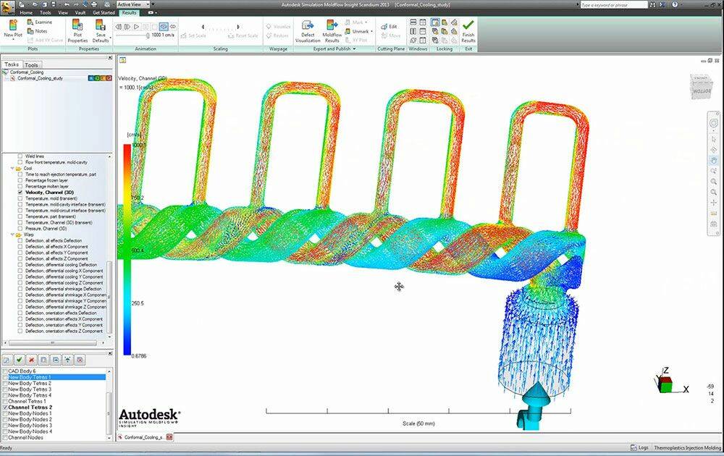Select Conformal_Cooling_study in tasks tree
This screenshot has height=456, width=724.
click(x=40, y=78)
